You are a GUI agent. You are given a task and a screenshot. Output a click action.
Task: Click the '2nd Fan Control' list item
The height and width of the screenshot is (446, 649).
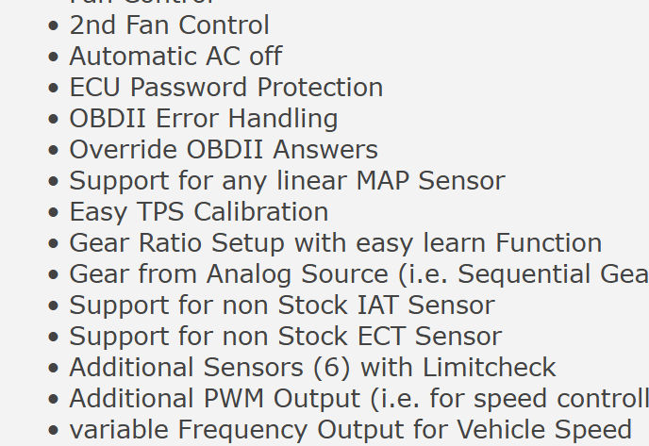coord(169,25)
